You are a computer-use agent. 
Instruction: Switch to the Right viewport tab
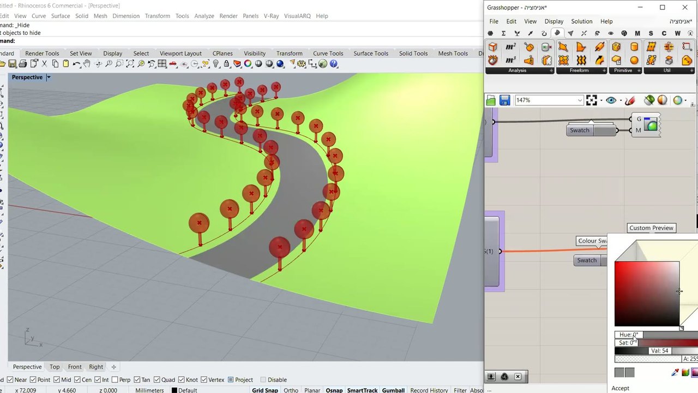click(x=96, y=367)
